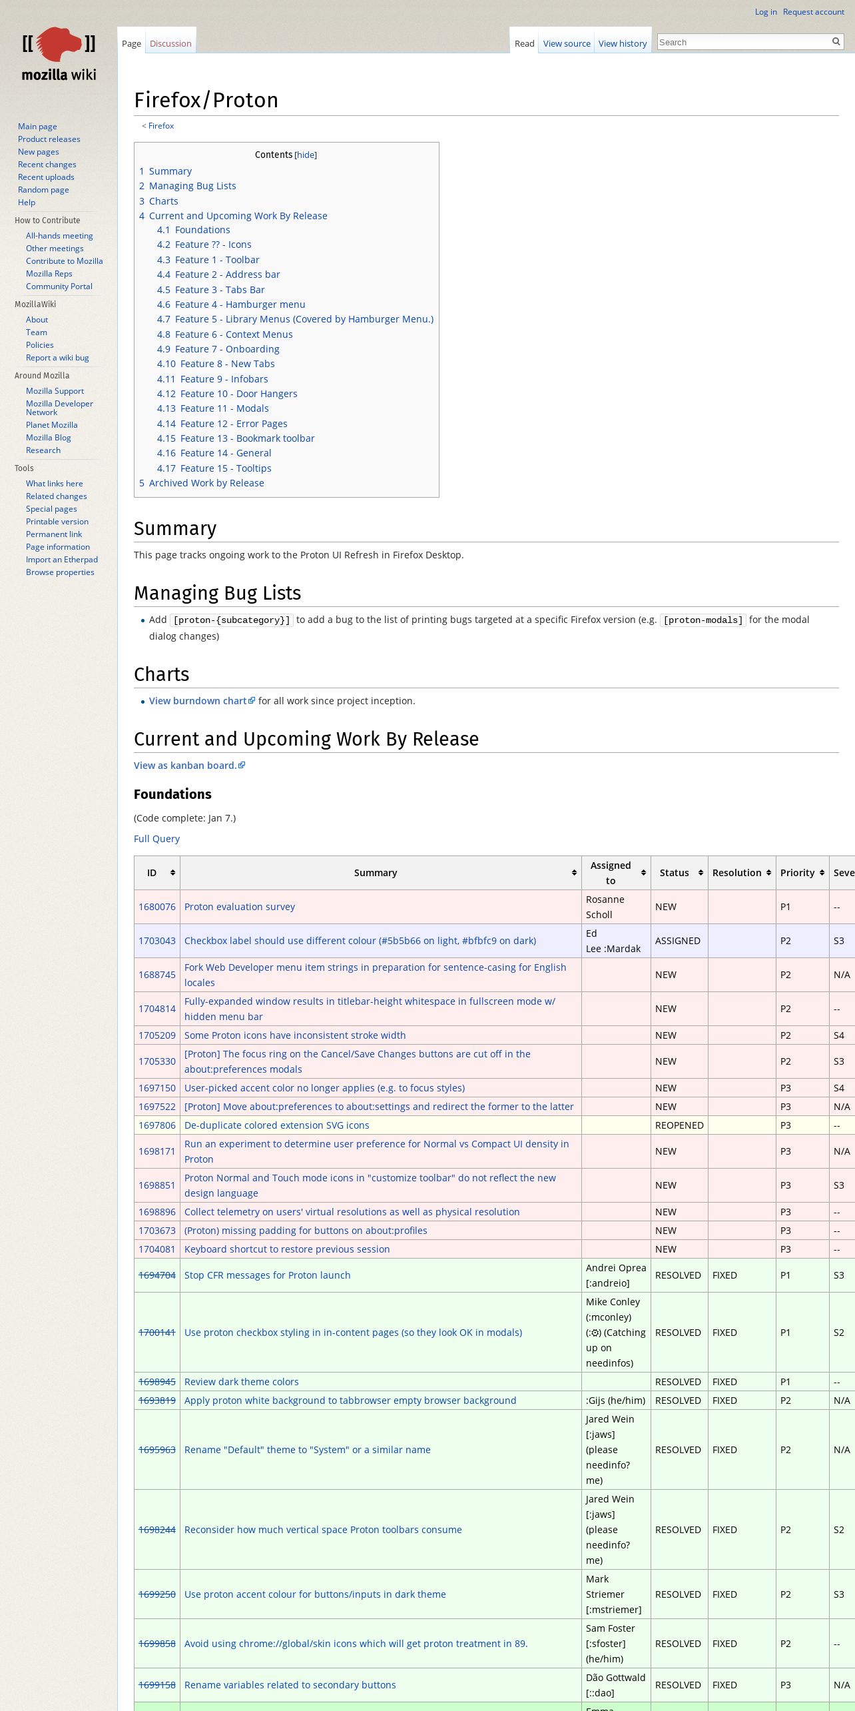Jump to Feature 15 - Tooltips
Screen dimensions: 855x1711
click(x=214, y=468)
